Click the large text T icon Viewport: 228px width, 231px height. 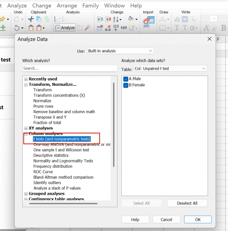click(177, 28)
